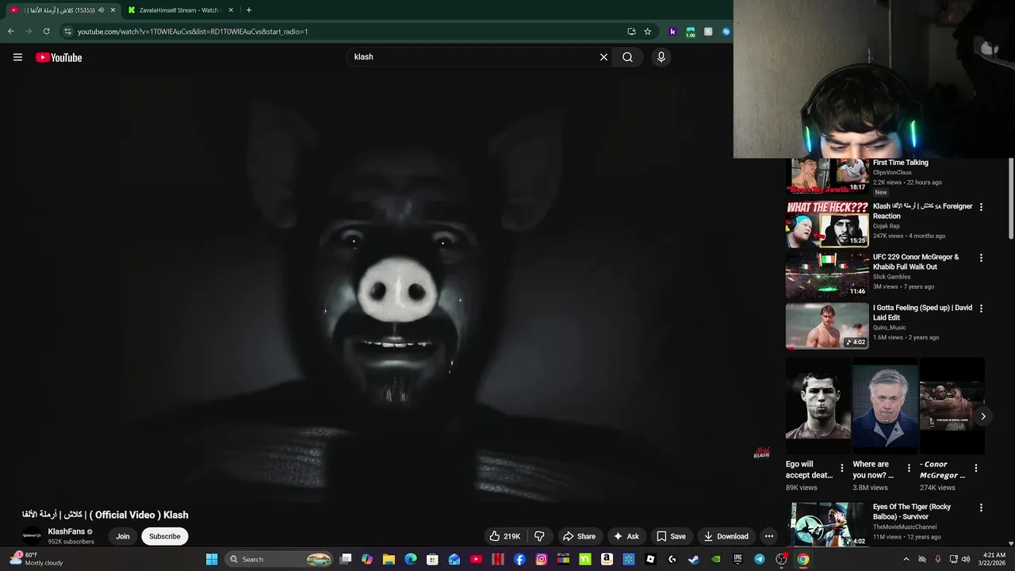The height and width of the screenshot is (571, 1015).
Task: Open the Shazam extension
Action: point(726,32)
